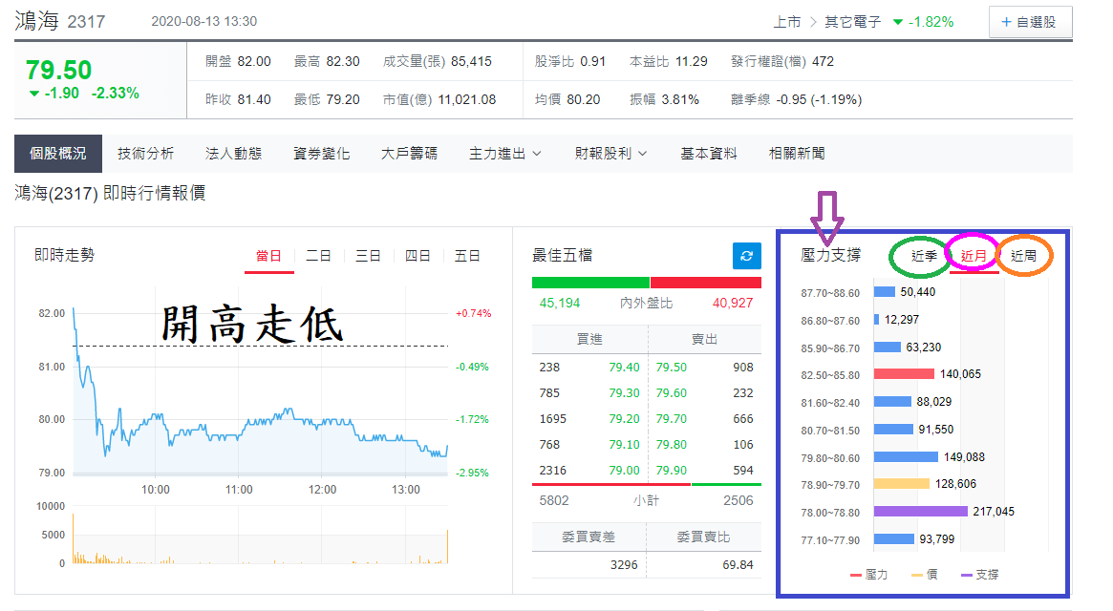Image resolution: width=1113 pixels, height=611 pixels.
Task: Select 近月 in the 壓力支撐 panel
Action: point(974,256)
